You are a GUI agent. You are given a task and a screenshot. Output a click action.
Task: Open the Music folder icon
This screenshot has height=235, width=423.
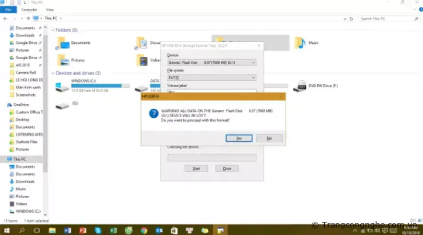pyautogui.click(x=300, y=43)
